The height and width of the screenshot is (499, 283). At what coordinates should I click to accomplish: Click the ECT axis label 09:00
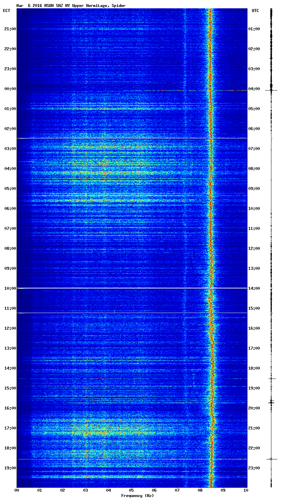tap(10, 268)
